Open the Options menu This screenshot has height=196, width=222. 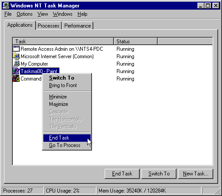click(x=25, y=14)
